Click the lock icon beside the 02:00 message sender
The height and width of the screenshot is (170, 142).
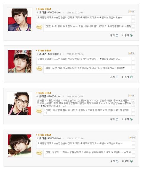[37, 138]
